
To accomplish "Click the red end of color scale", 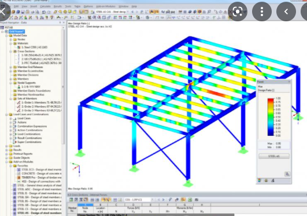I will [271, 100].
